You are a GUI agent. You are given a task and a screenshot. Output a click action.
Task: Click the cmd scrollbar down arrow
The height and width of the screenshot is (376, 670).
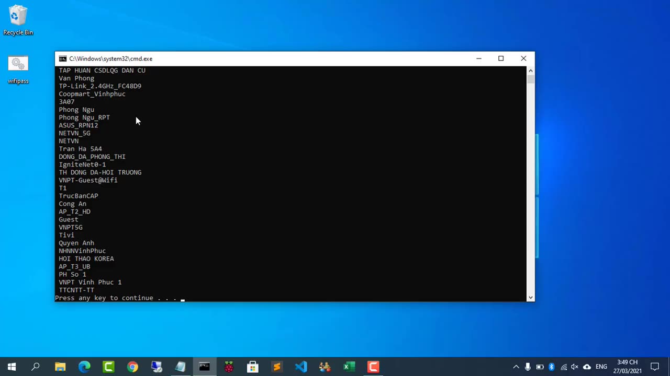tap(531, 297)
